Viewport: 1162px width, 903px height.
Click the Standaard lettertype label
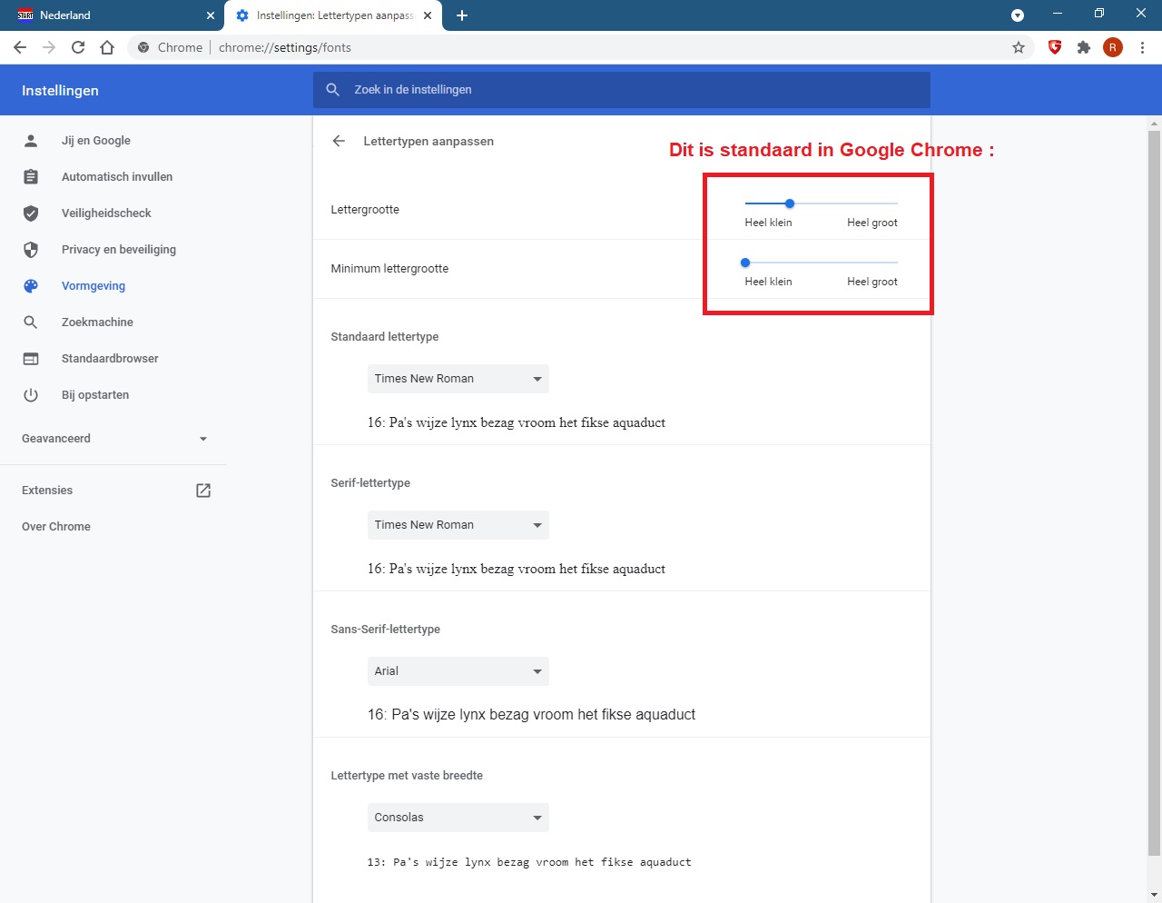click(385, 336)
